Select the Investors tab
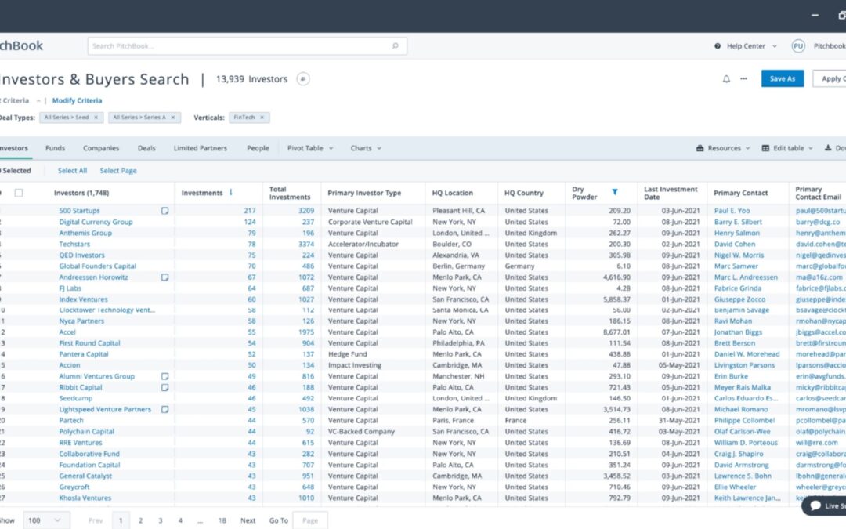The width and height of the screenshot is (846, 529). (13, 148)
